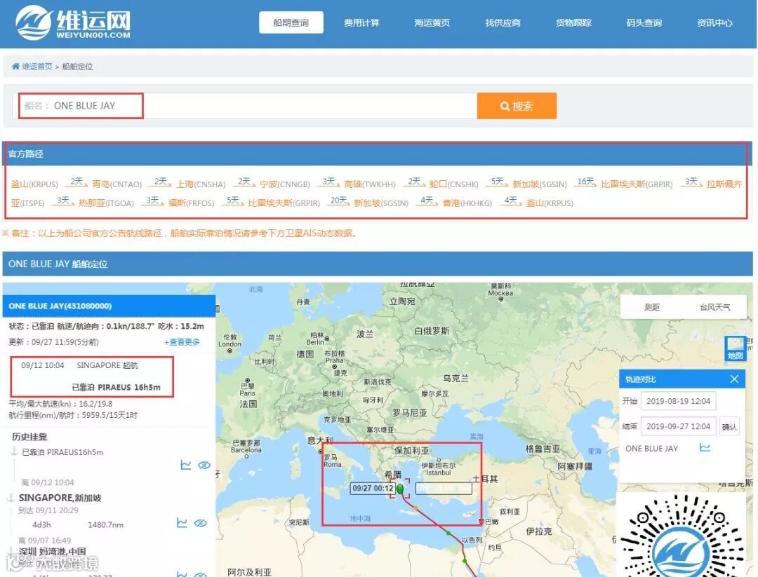Go to 维运首页 breadcrumb link
The height and width of the screenshot is (577, 758).
pyautogui.click(x=36, y=67)
